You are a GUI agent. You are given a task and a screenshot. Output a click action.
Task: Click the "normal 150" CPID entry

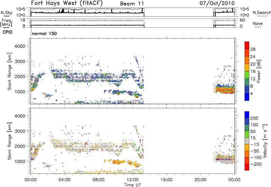click(44, 33)
